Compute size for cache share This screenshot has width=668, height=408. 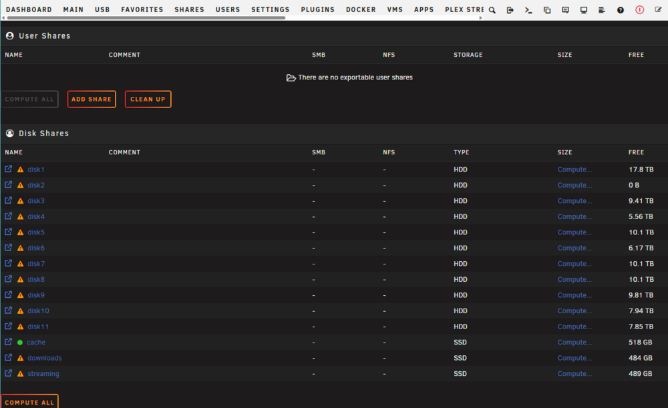pos(574,343)
